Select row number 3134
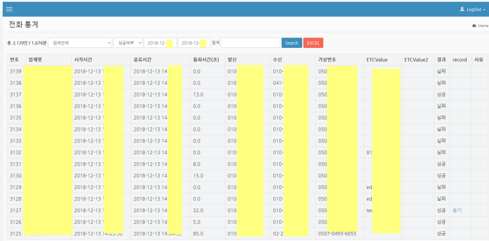Image resolution: width=489 pixels, height=241 pixels. click(x=16, y=129)
